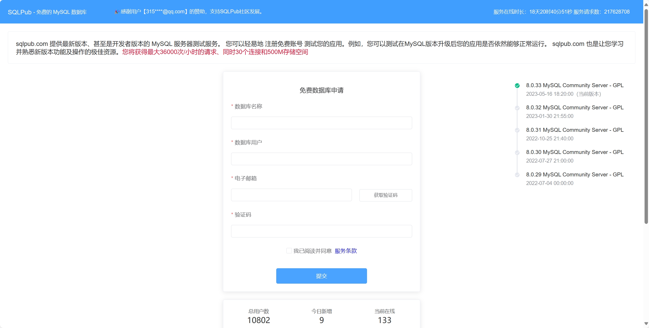Image resolution: width=649 pixels, height=328 pixels.
Task: Click the green checkmark beside version 8.0.33
Action: [x=517, y=86]
